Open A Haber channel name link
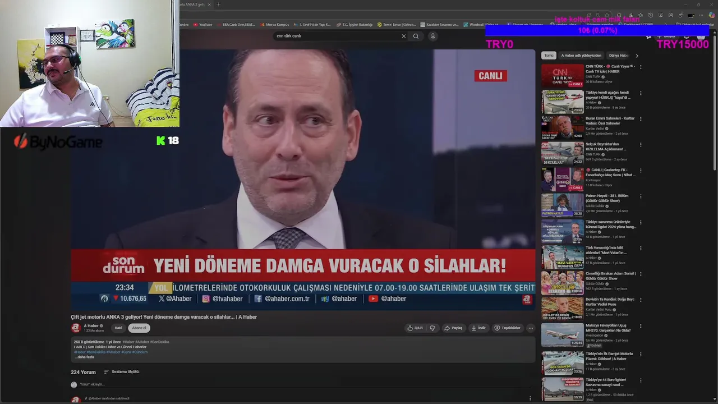Viewport: 718px width, 404px height. coord(91,326)
